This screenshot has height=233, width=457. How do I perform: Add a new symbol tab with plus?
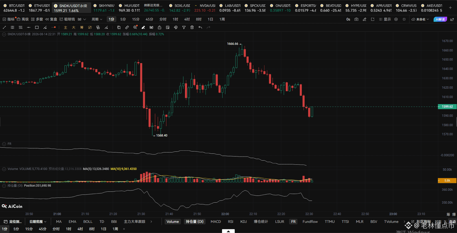coord(450,8)
